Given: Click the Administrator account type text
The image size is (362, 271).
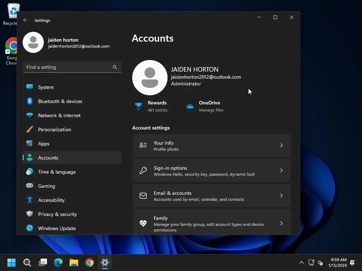Looking at the screenshot, I should [186, 84].
